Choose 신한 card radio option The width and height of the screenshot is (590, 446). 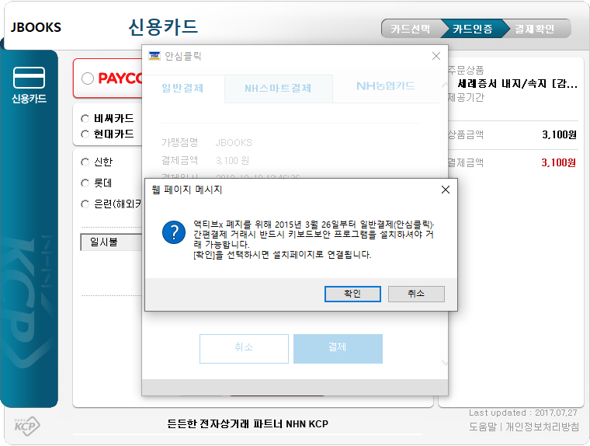(85, 162)
